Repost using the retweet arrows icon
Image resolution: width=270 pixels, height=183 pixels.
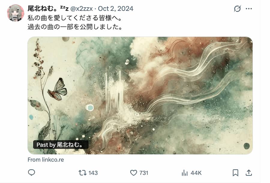[82, 173]
